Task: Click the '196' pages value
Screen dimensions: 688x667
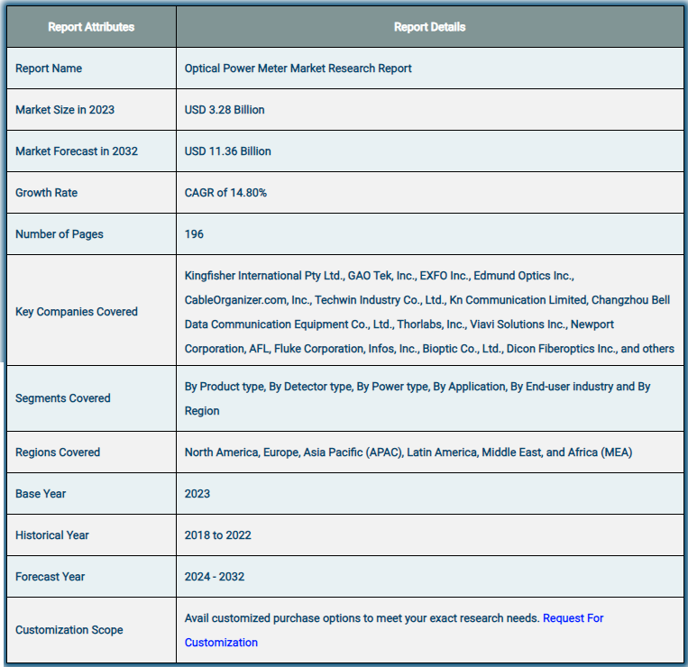Action: 194,234
